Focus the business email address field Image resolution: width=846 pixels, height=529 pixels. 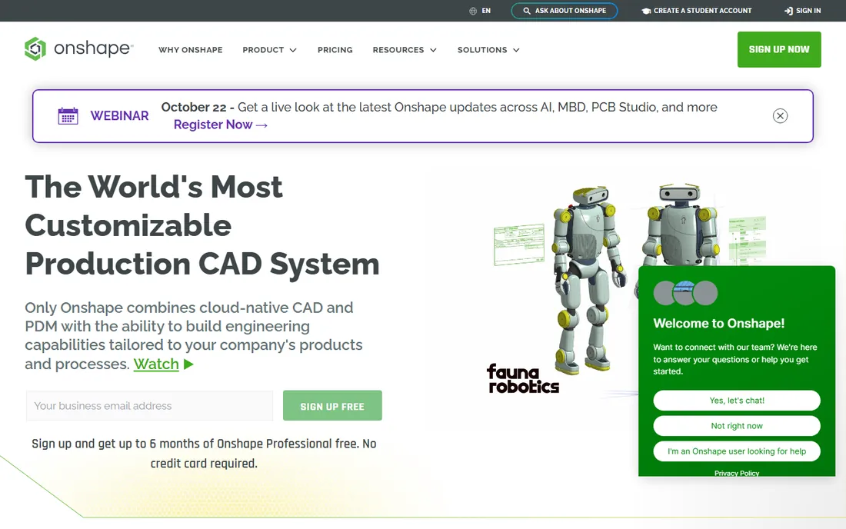[149, 405]
